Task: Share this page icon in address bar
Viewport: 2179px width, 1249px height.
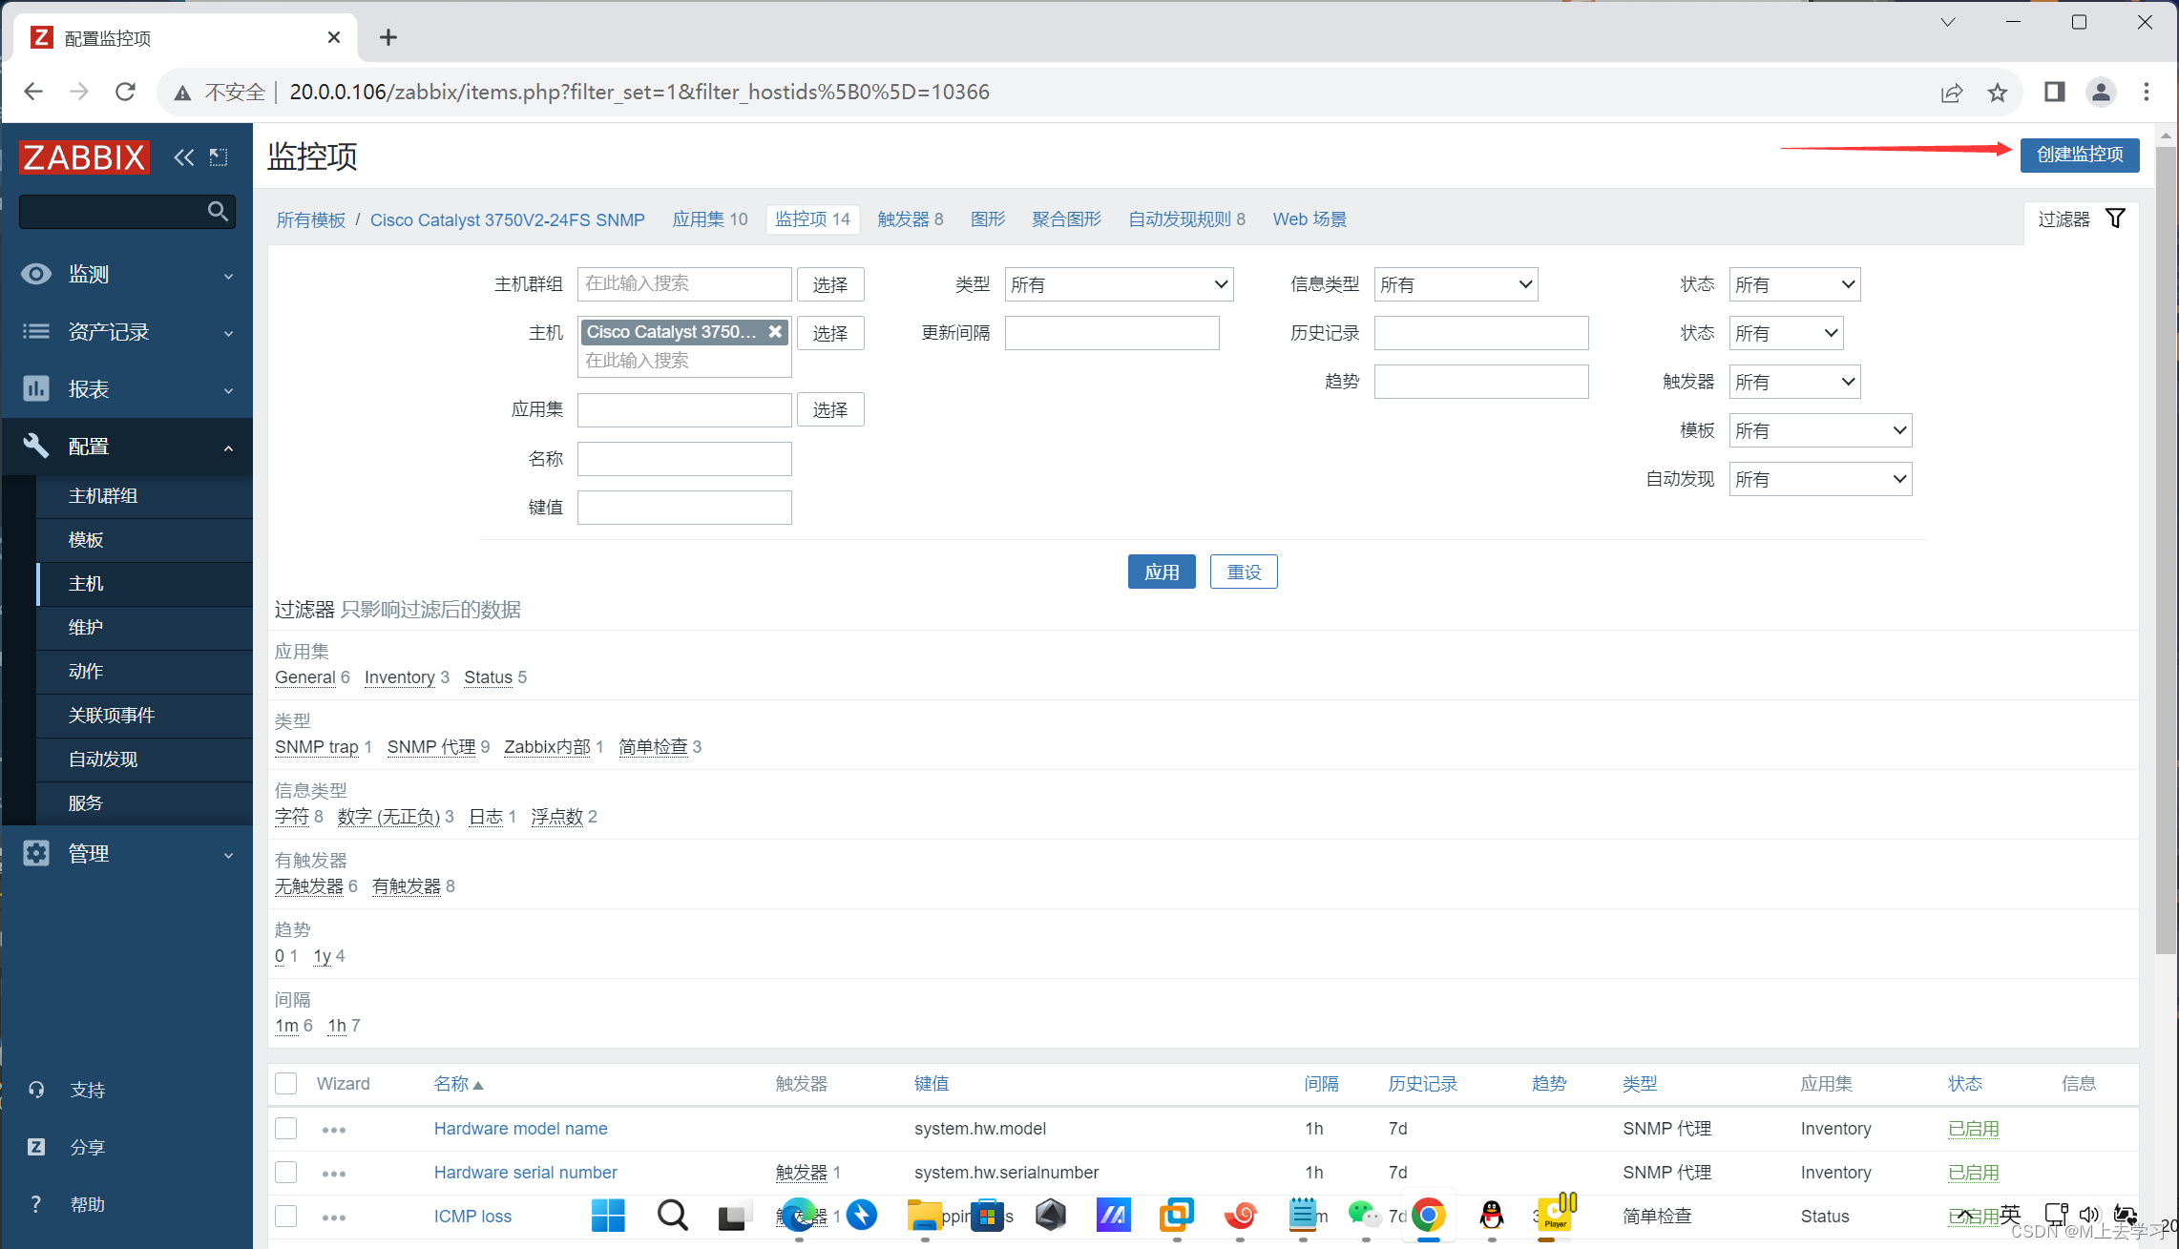Action: click(x=1951, y=93)
